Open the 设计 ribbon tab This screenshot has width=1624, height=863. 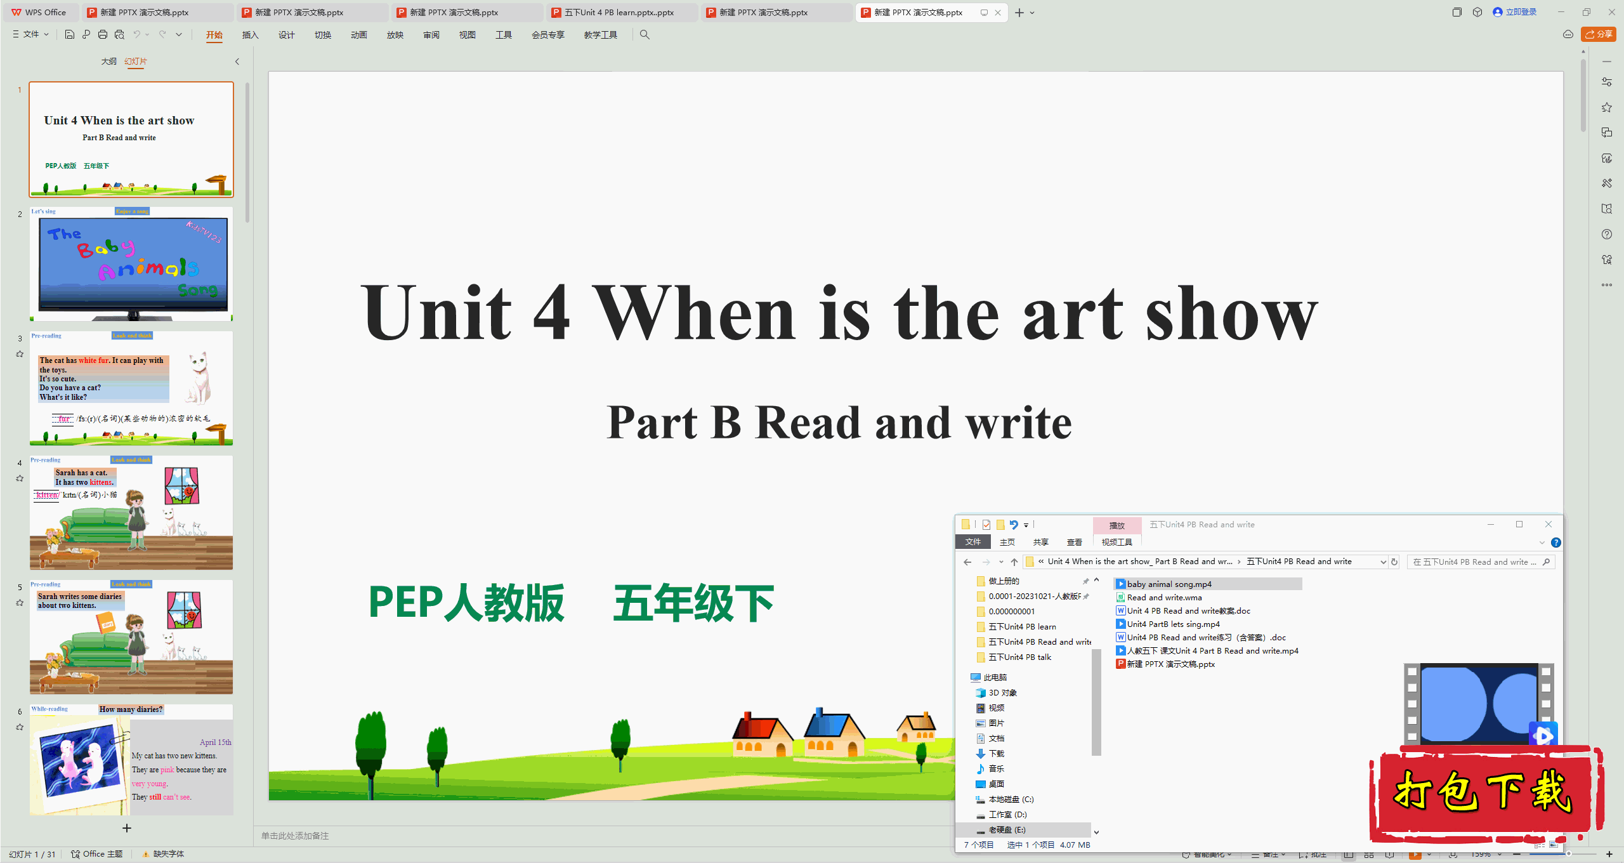pyautogui.click(x=287, y=35)
